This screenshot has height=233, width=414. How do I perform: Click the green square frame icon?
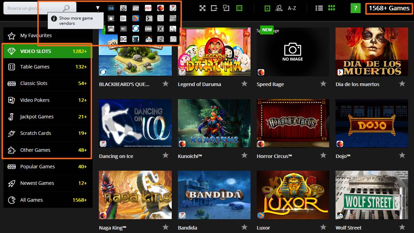pos(240,8)
